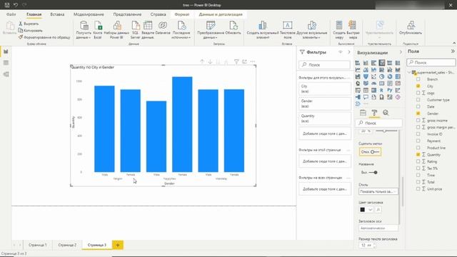Click the percentage slider in format pane
Screen dimensions: 457x257
coord(386,131)
